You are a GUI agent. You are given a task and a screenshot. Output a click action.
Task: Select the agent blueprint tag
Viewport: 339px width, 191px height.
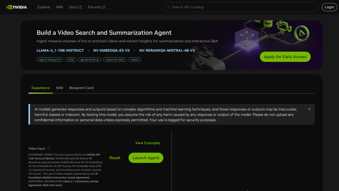(50, 59)
